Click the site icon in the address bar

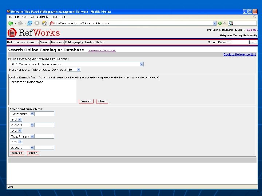click(x=52, y=23)
